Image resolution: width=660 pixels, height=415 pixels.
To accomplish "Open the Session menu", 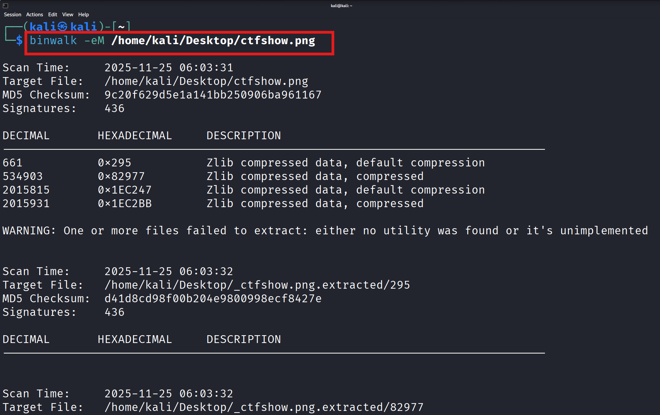I will coord(13,15).
